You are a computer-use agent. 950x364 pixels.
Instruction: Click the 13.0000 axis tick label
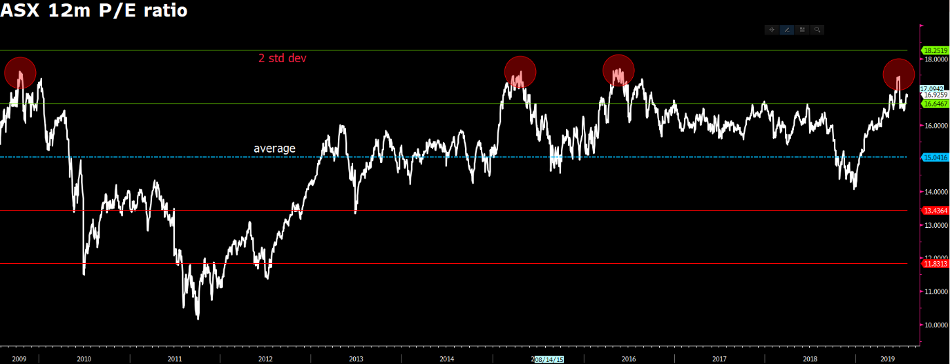(x=935, y=225)
